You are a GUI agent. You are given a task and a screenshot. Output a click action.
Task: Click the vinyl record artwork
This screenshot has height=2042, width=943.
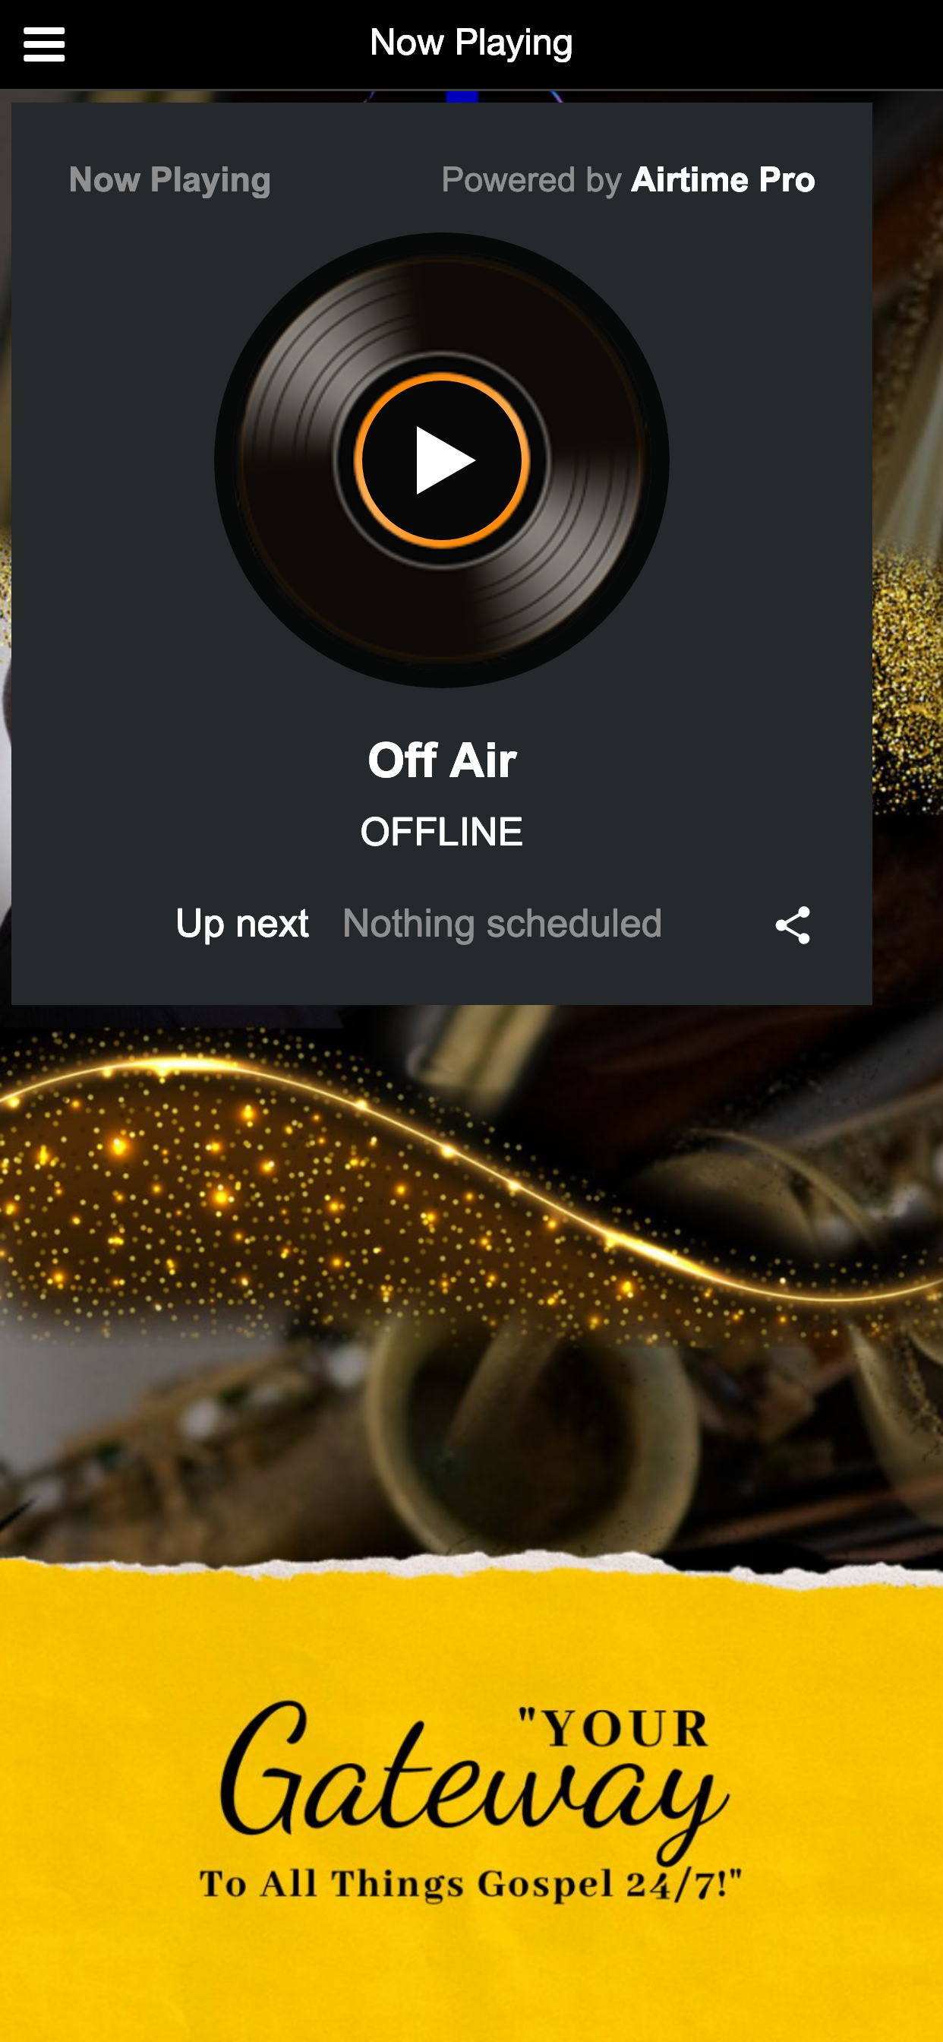[442, 460]
